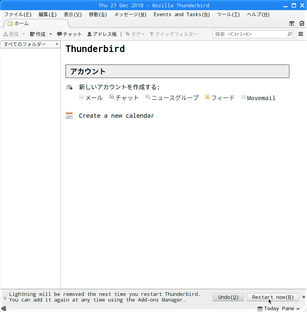Click the newsgroup icon beside ニュースグループ

click(x=148, y=97)
